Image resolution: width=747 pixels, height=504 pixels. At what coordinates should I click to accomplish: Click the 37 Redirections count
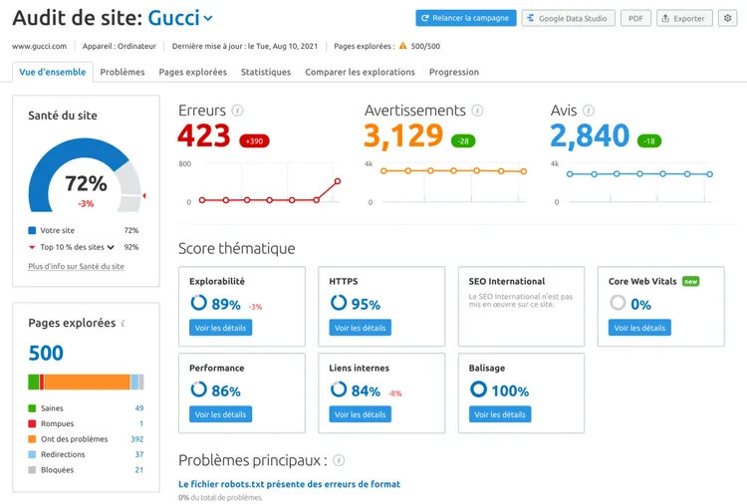(x=139, y=454)
